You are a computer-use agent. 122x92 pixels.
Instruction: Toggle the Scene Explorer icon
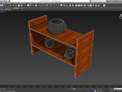pyautogui.click(x=70, y=5)
